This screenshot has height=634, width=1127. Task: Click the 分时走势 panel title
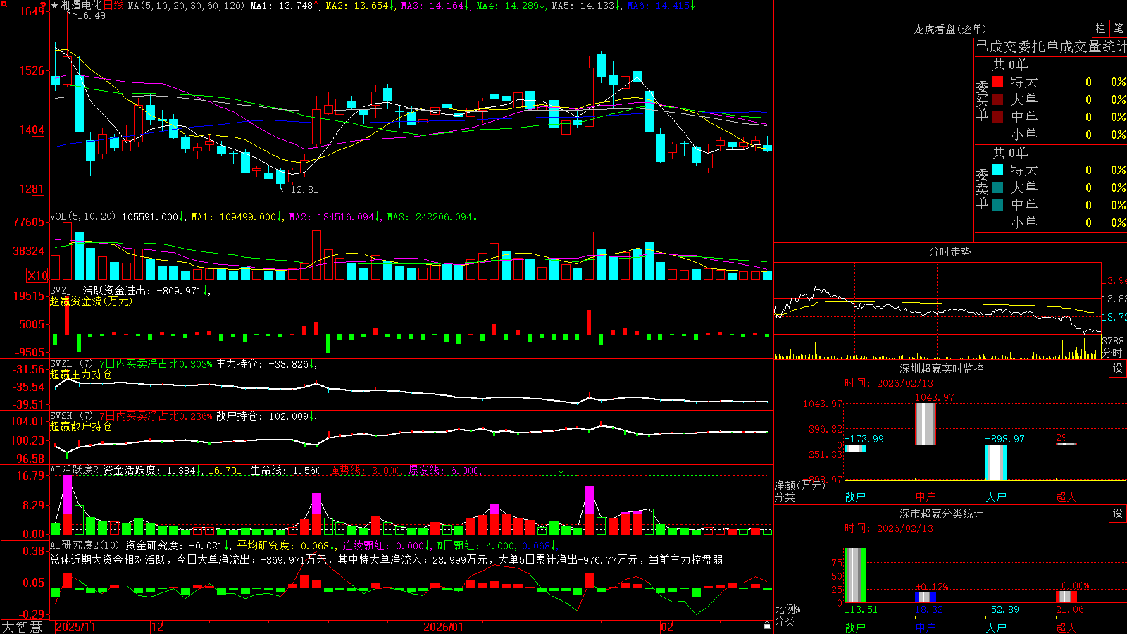coord(950,251)
